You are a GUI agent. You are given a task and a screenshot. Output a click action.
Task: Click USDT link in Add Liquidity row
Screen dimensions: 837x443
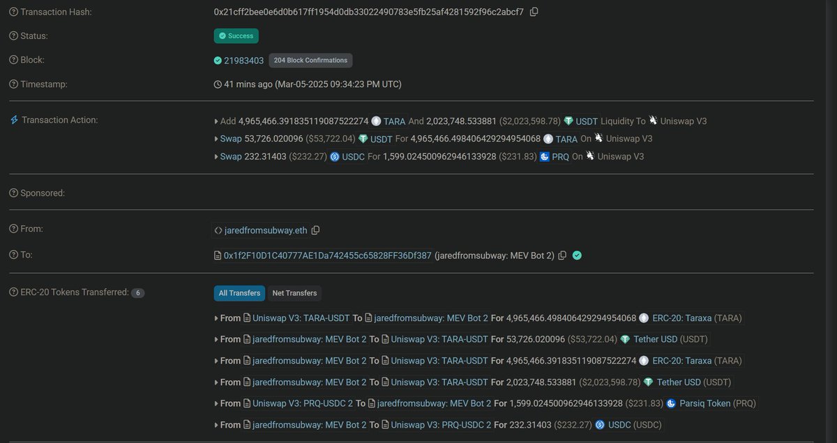click(x=587, y=121)
